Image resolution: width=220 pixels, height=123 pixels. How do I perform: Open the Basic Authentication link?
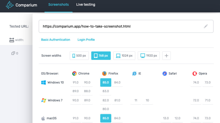tap(56, 40)
